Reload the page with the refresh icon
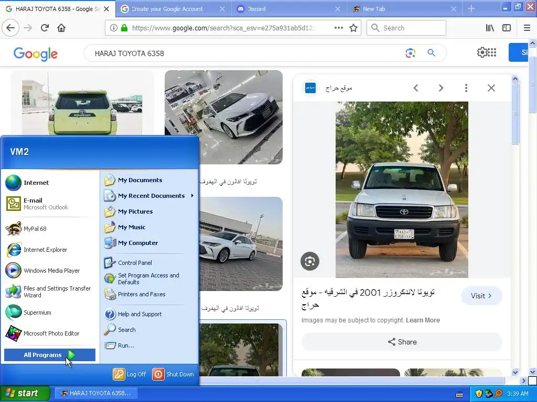537x402 pixels. click(45, 28)
